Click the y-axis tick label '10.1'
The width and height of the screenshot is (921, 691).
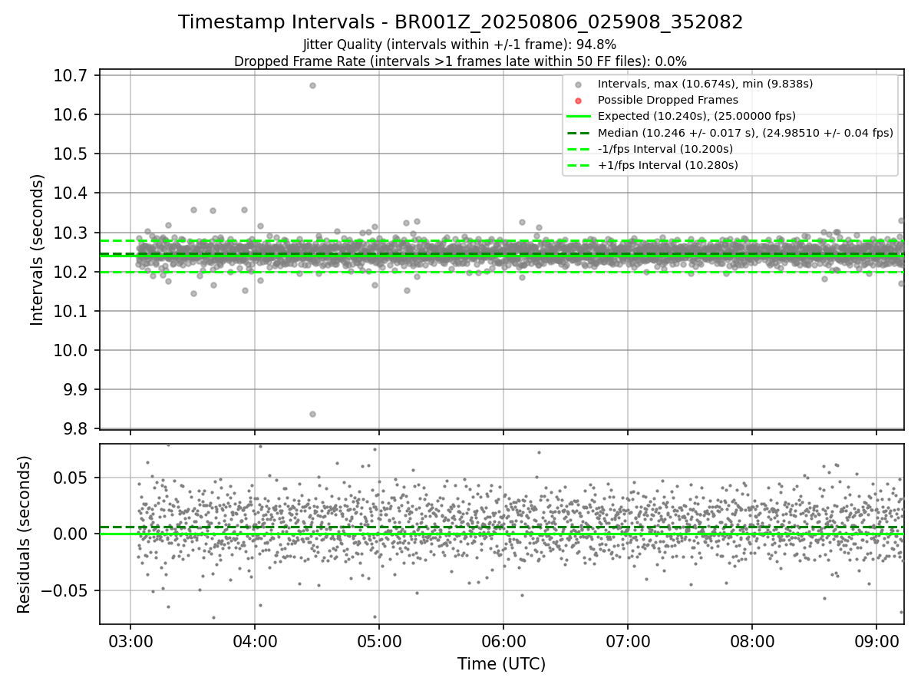[x=72, y=311]
